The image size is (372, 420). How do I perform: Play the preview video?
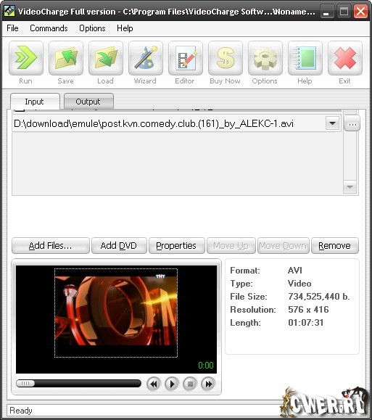[x=172, y=384]
